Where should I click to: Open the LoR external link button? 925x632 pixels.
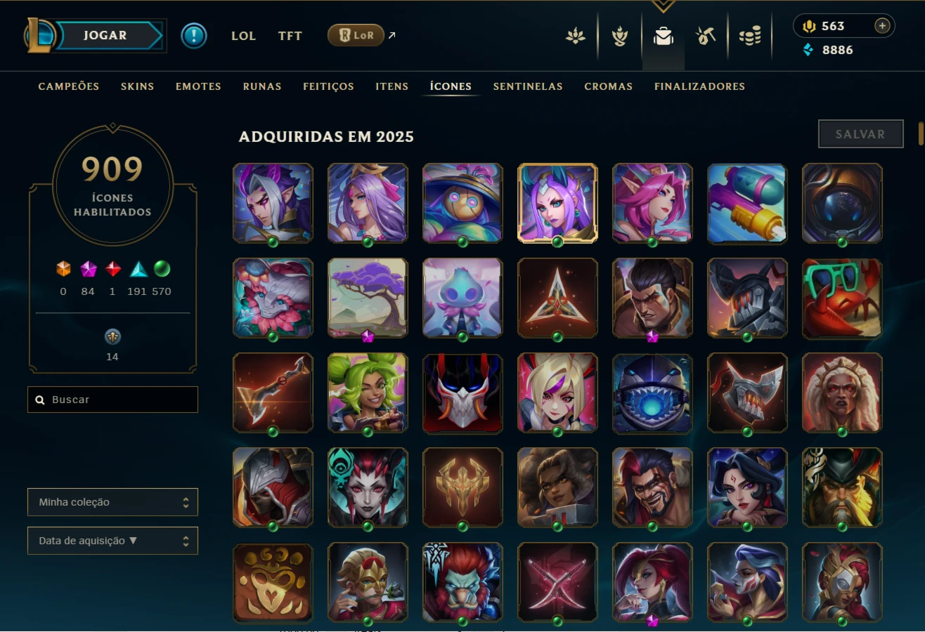[356, 35]
